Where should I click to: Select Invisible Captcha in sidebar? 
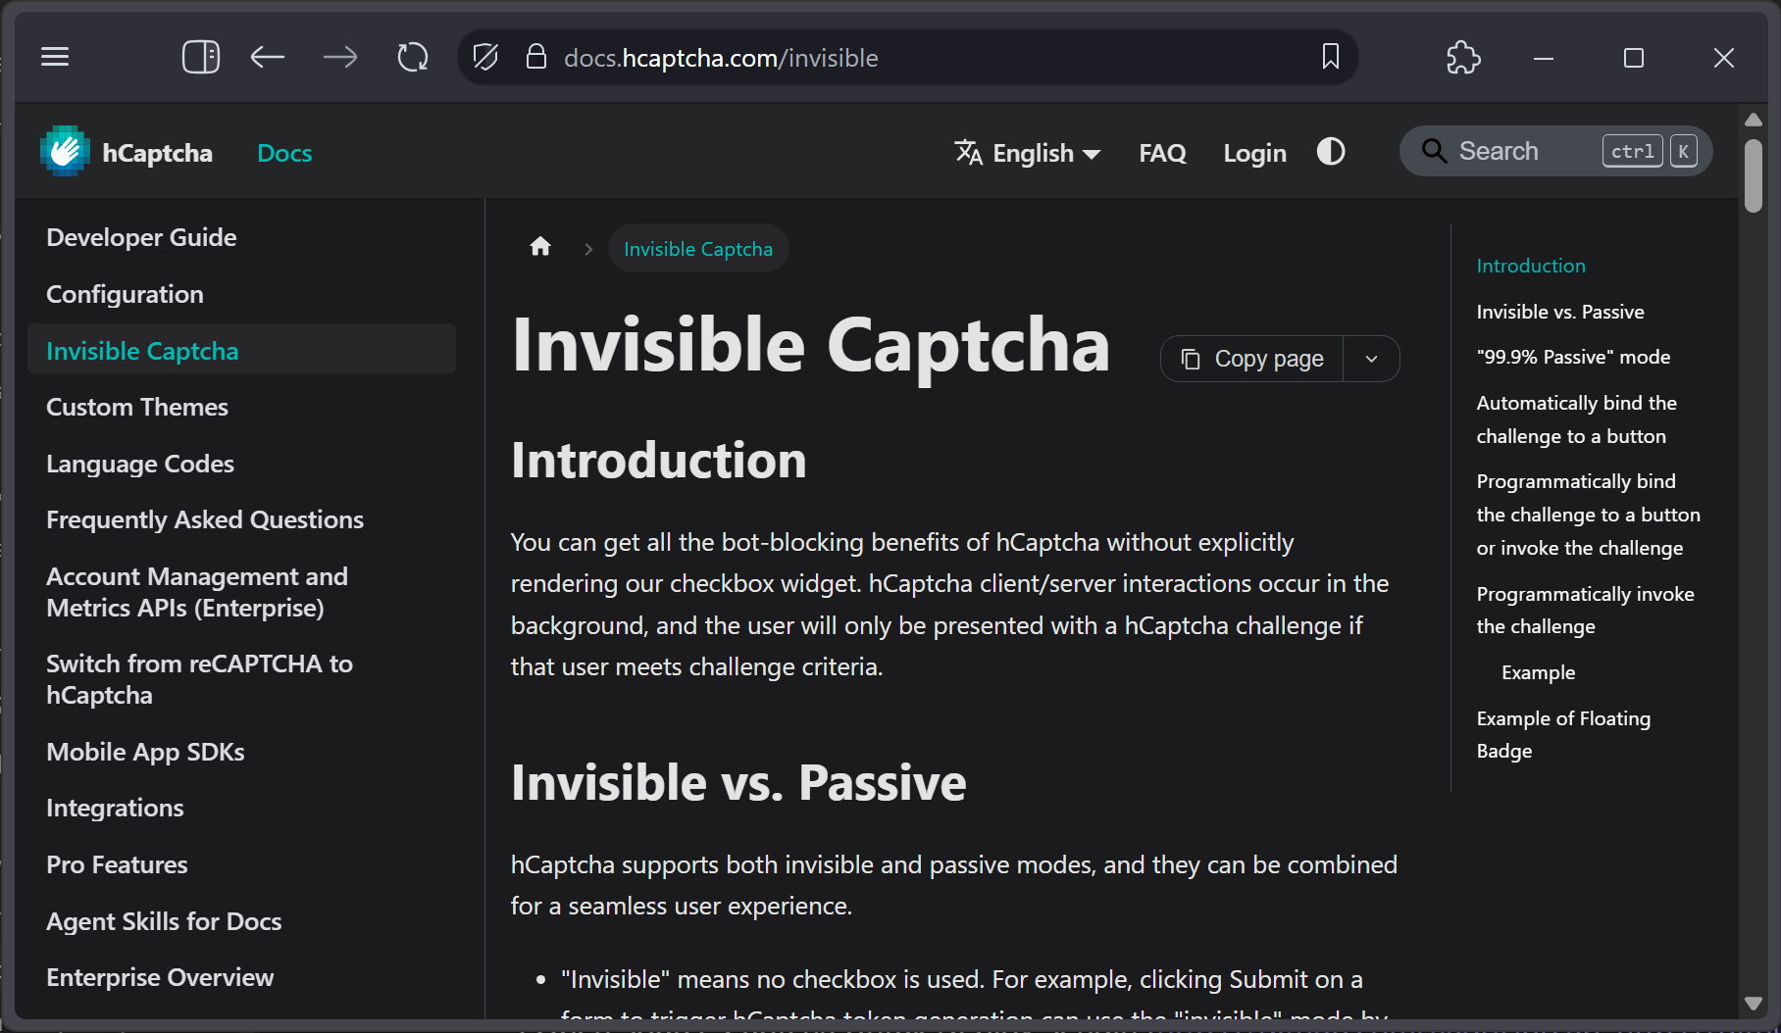(x=241, y=350)
